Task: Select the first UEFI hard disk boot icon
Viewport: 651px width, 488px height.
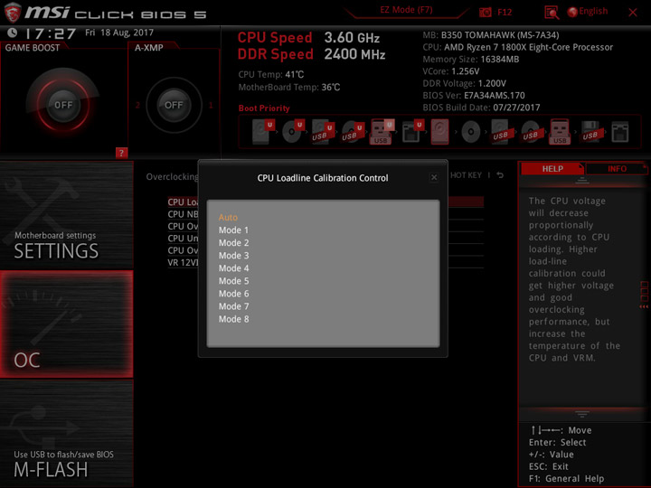Action: pyautogui.click(x=263, y=131)
